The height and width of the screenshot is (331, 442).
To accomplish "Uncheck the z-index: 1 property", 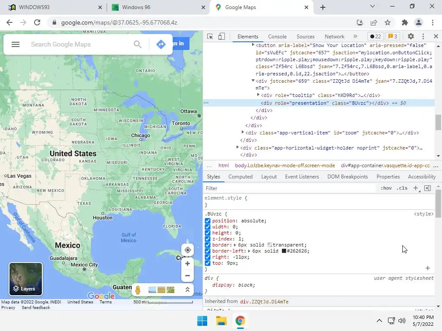I will tap(208, 239).
